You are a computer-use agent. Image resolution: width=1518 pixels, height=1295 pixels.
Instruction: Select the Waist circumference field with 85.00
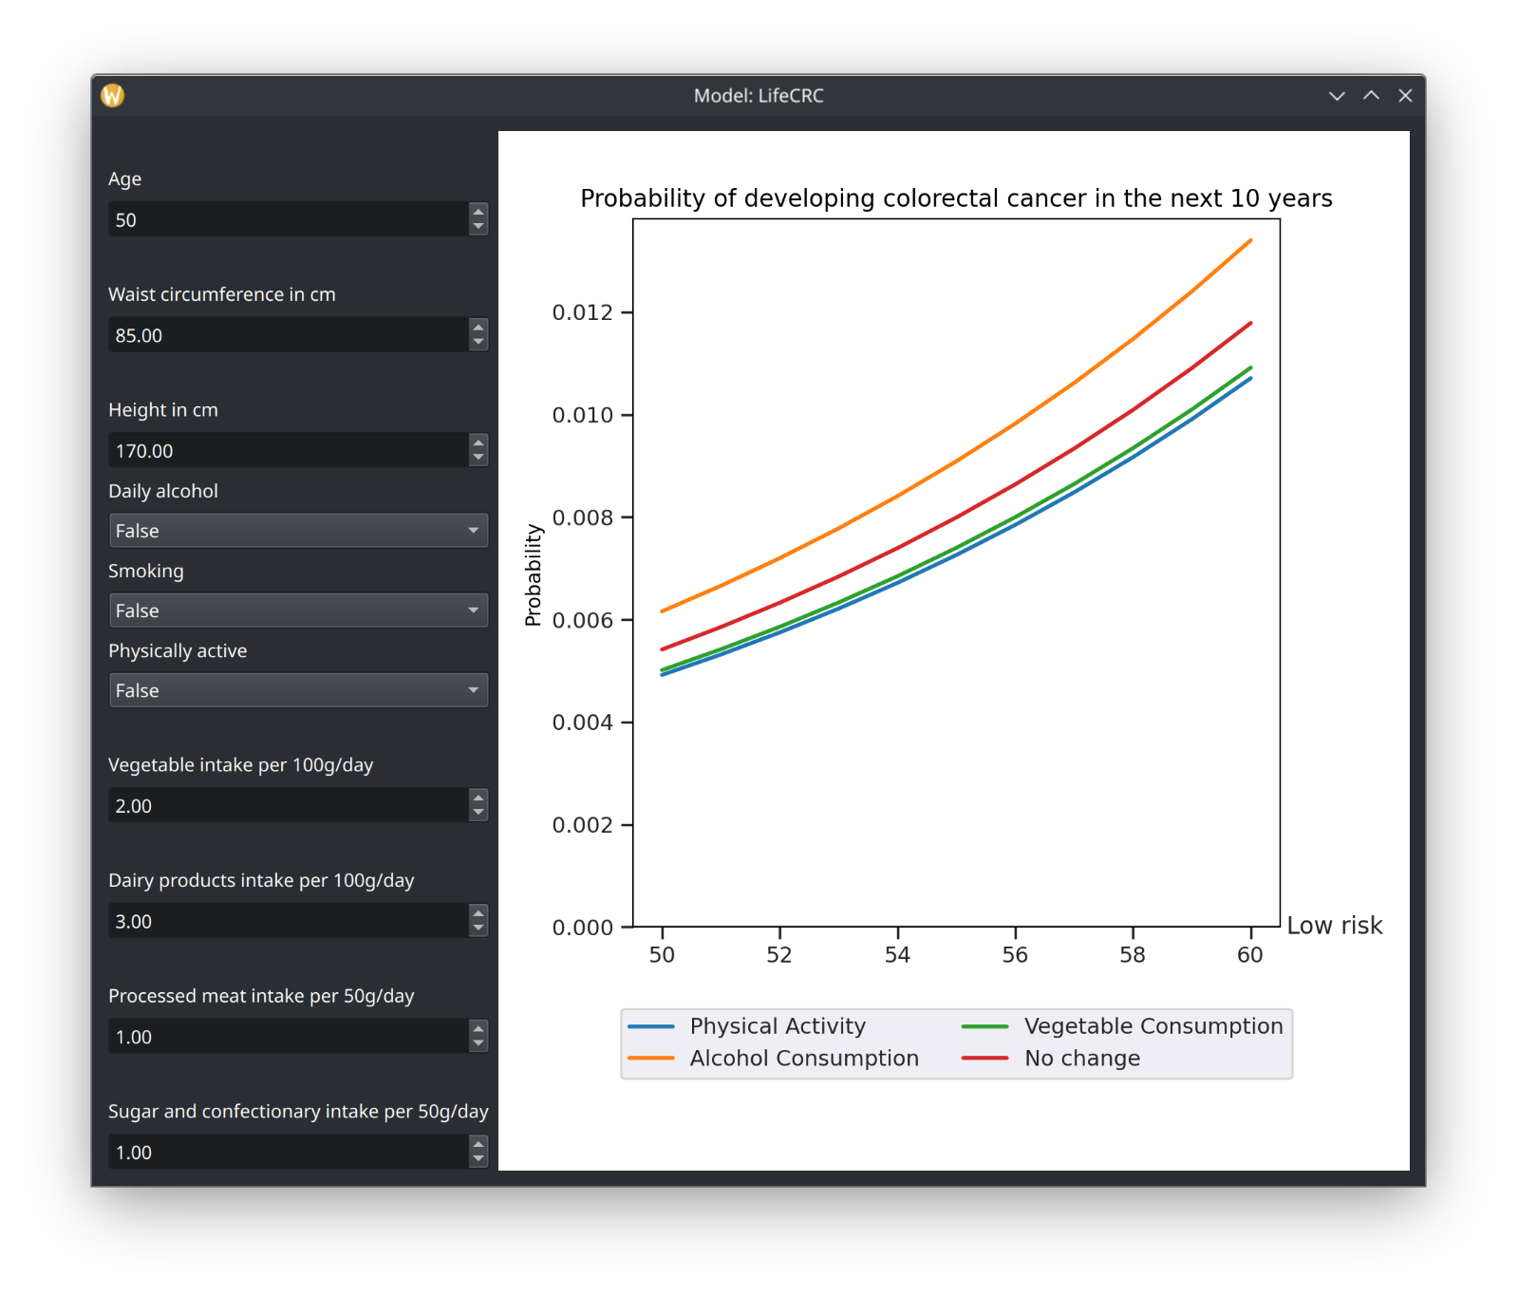(289, 335)
